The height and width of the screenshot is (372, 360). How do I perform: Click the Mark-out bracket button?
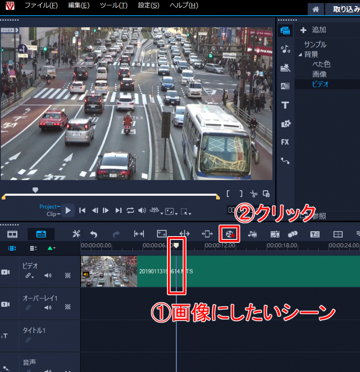(241, 194)
